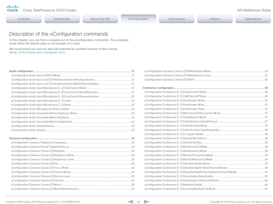Open Microphone EchoControl Dereverberation entry
The image size is (273, 204).
(73, 96)
